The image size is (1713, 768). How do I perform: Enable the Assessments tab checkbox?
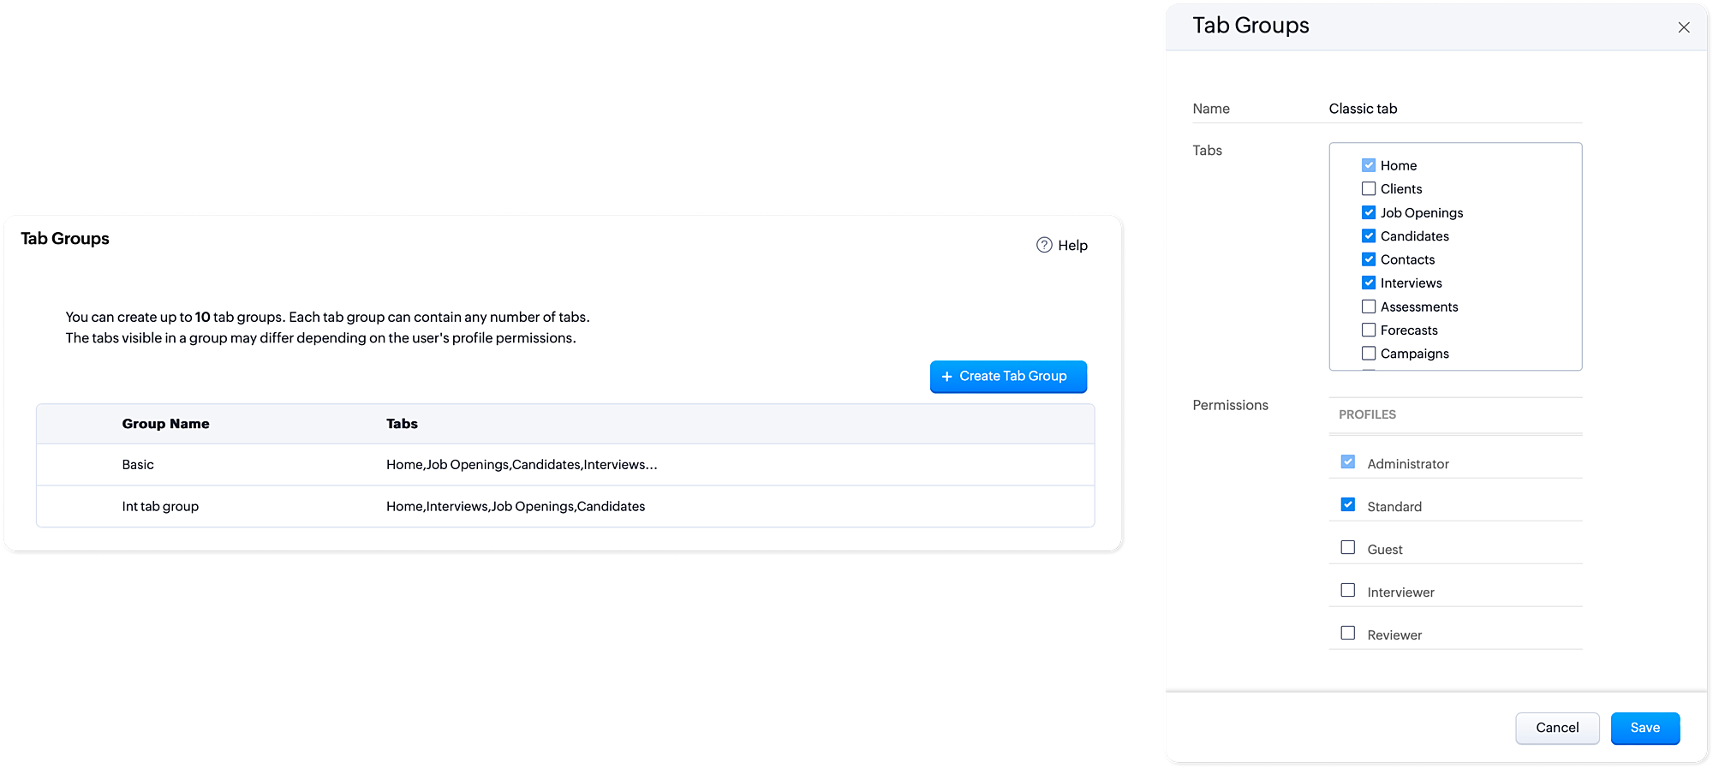[1369, 307]
